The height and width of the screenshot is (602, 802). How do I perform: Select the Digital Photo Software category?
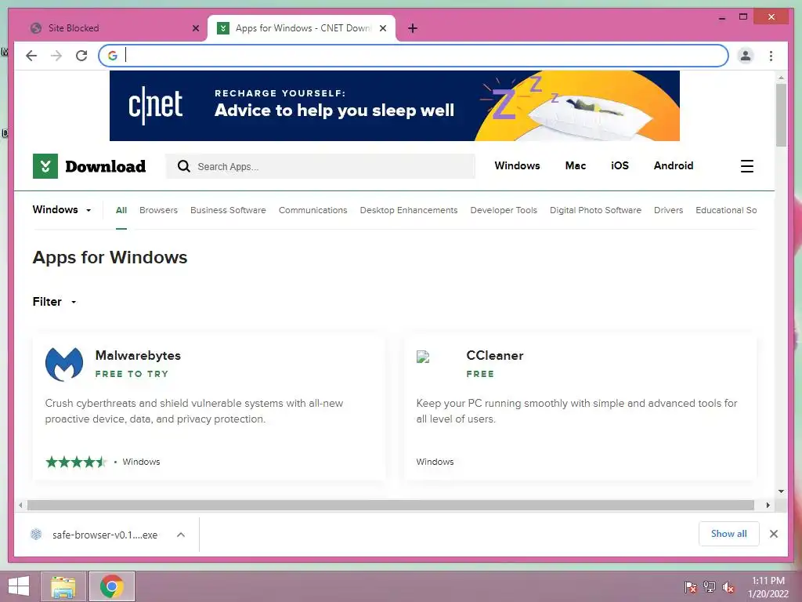pyautogui.click(x=595, y=210)
